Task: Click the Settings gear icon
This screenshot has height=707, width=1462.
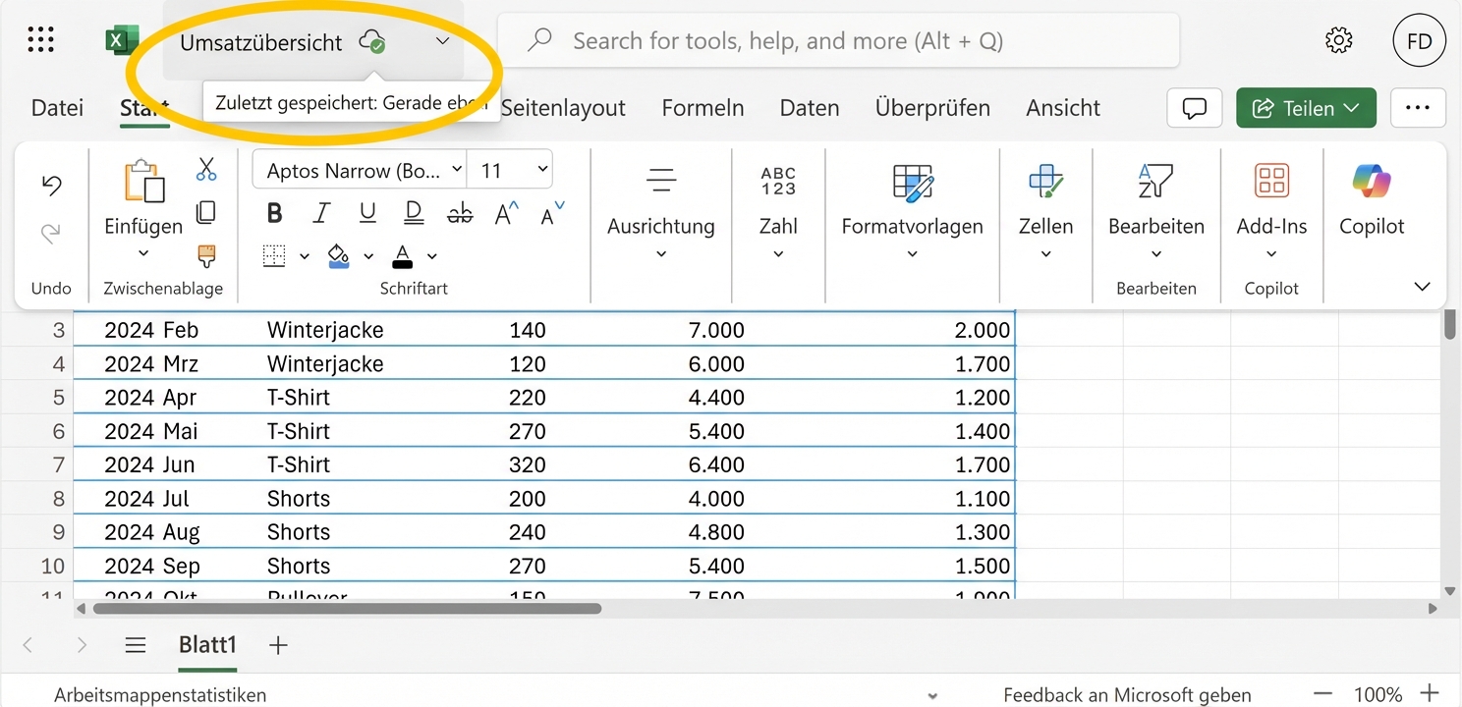Action: (1337, 40)
